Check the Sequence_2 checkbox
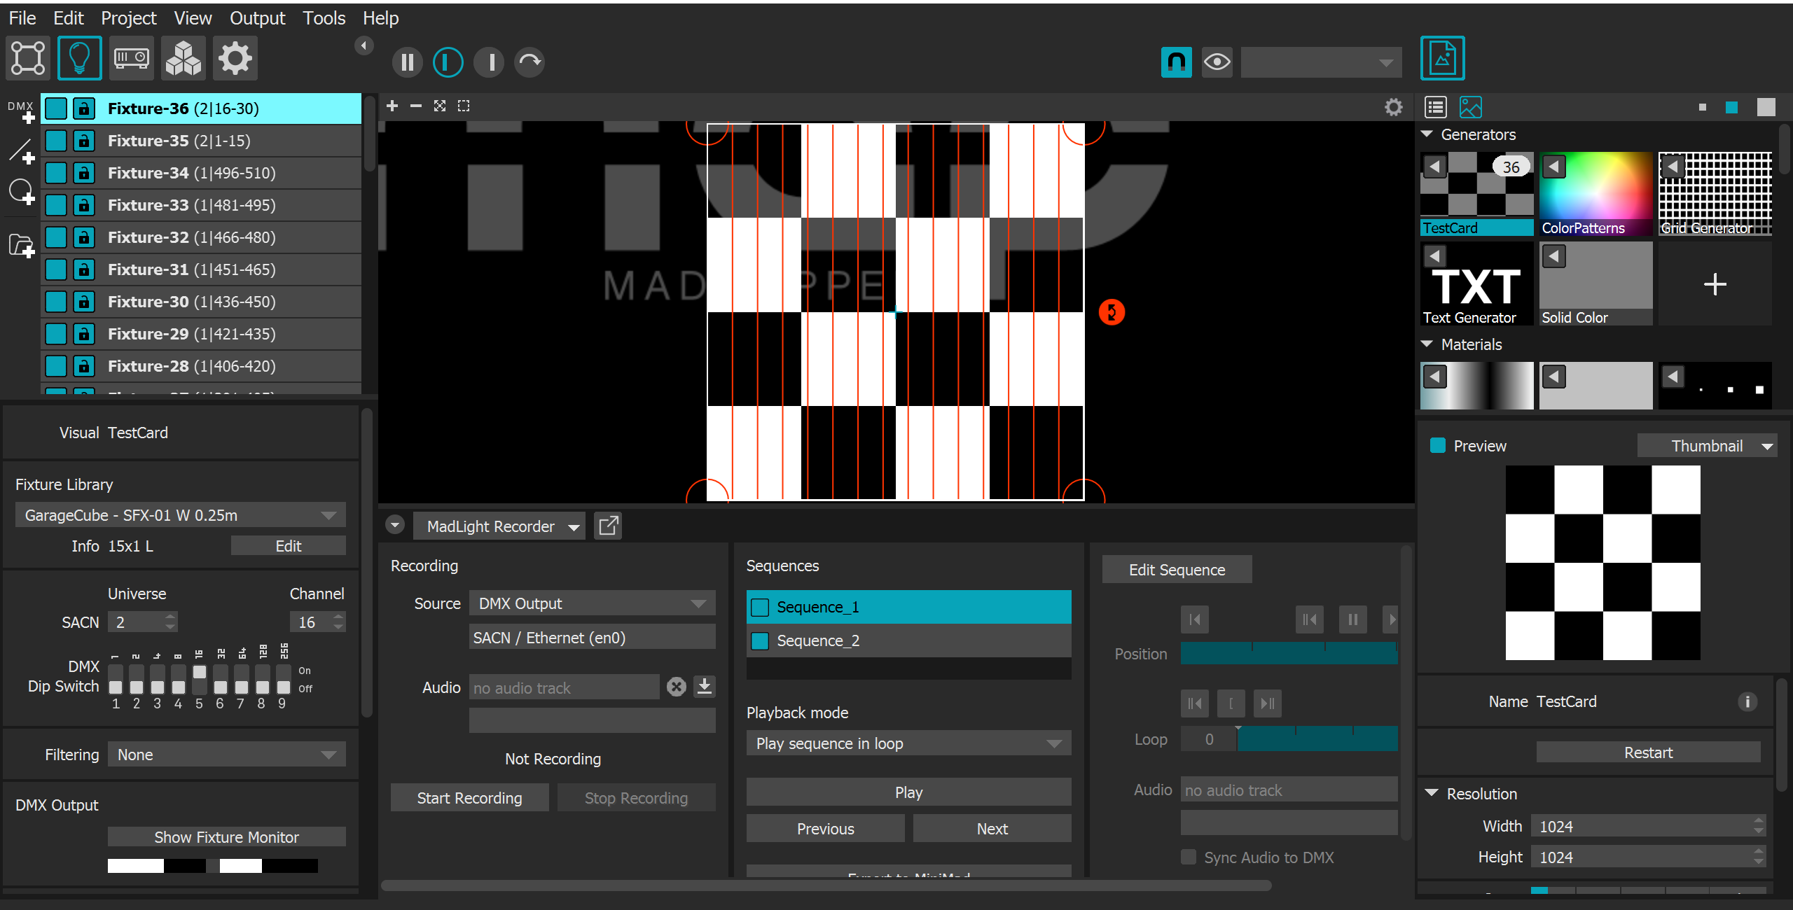Viewport: 1793px width, 910px height. tap(760, 640)
